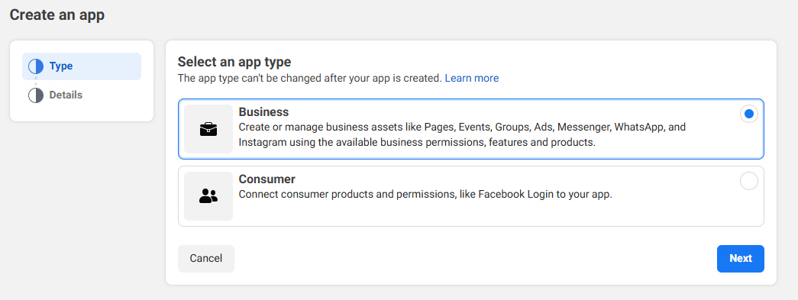This screenshot has height=300, width=798.
Task: Click the Consumer option description text
Action: (425, 194)
